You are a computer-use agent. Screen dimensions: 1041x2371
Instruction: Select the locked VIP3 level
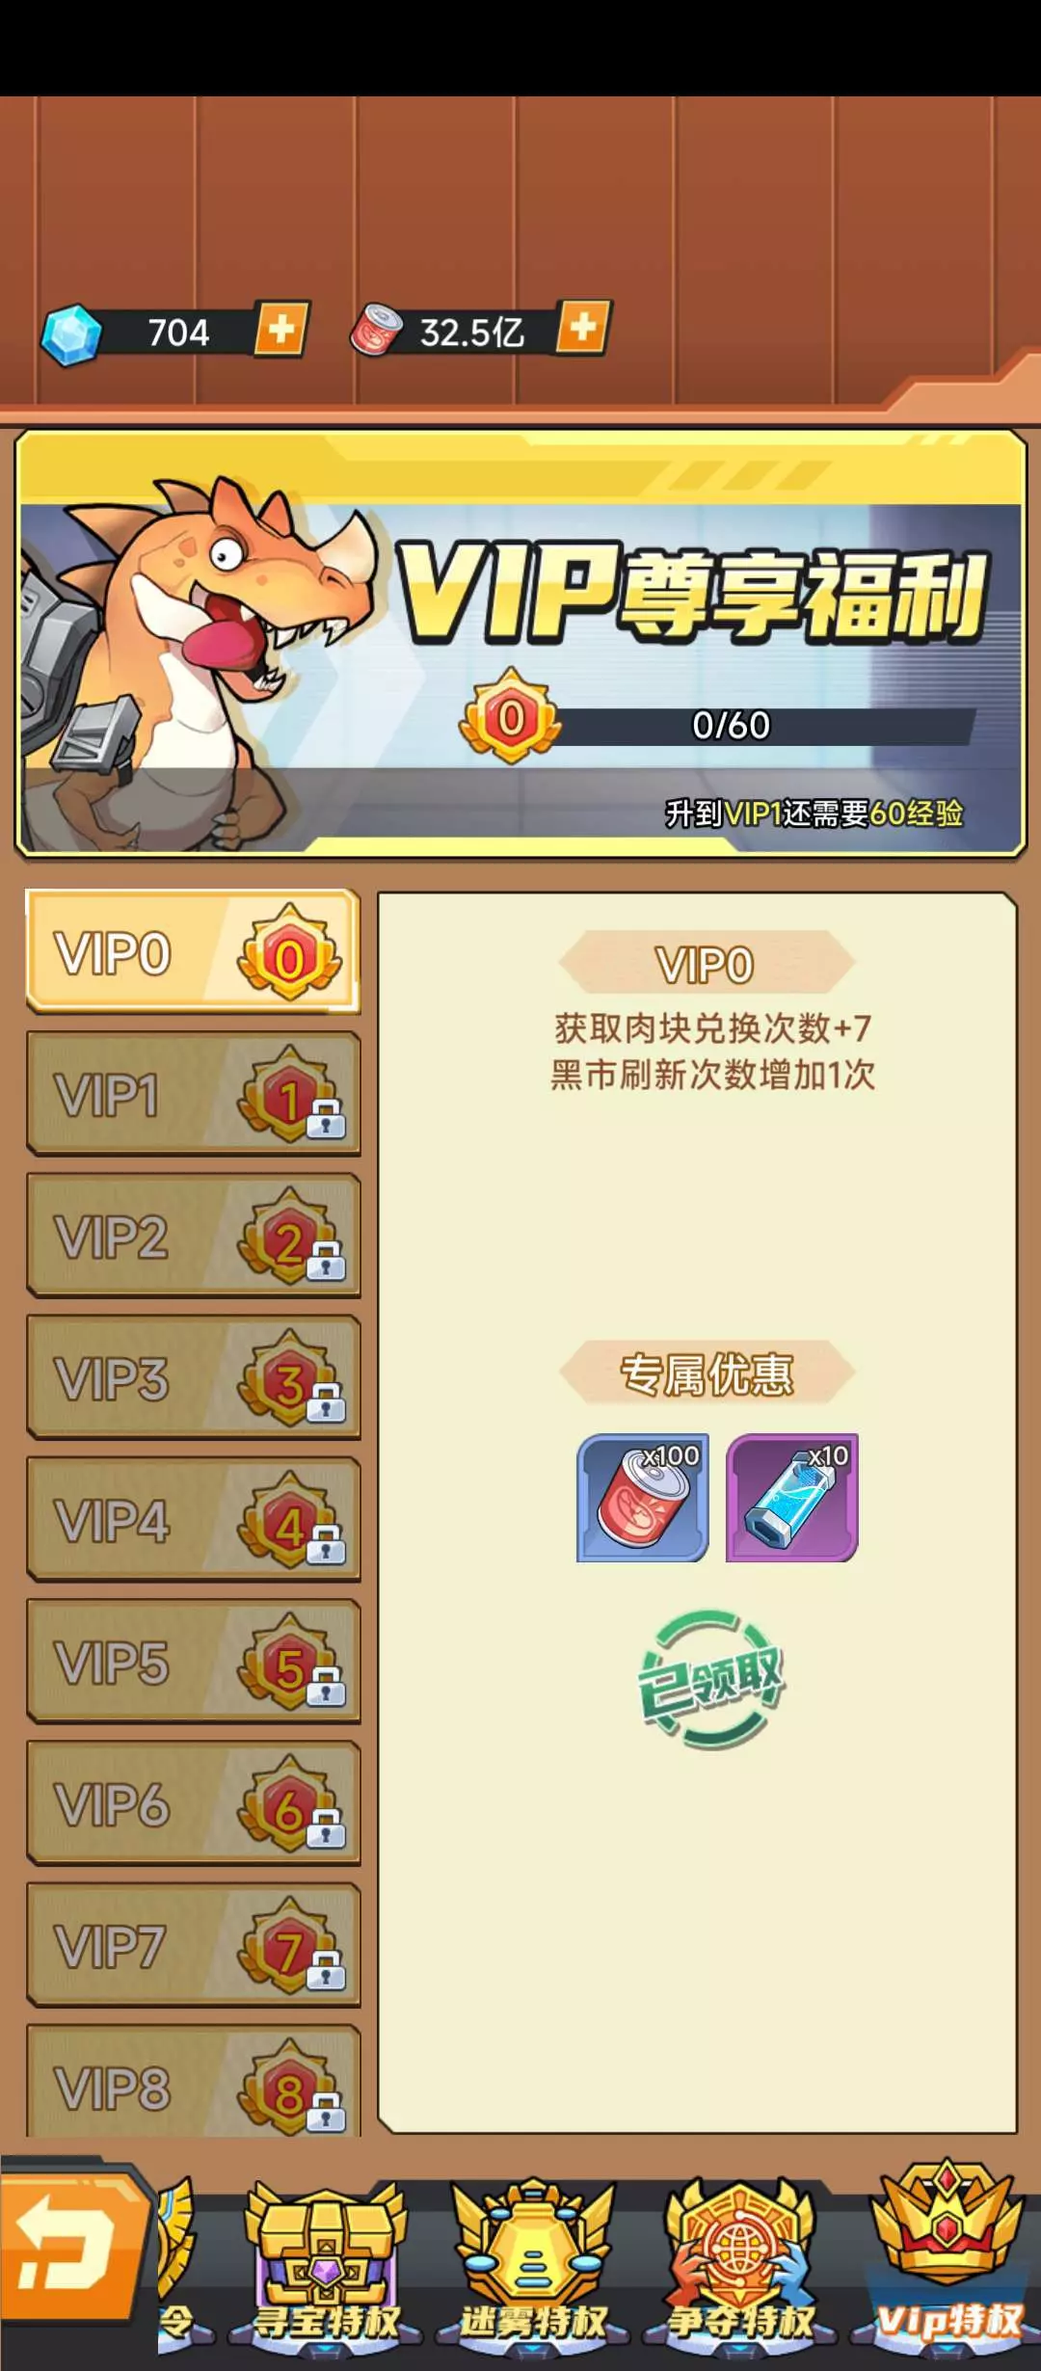click(x=193, y=1377)
